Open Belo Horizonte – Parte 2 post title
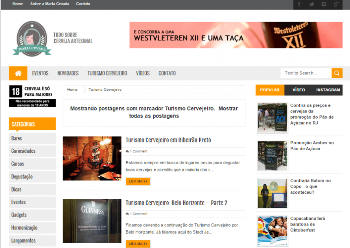This screenshot has height=248, width=350. coord(176,203)
